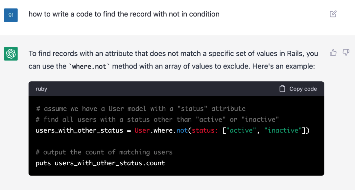Viewport: 355px width, 190px height.
Task: Click the green ChatGPT logo avatar
Action: pyautogui.click(x=11, y=54)
